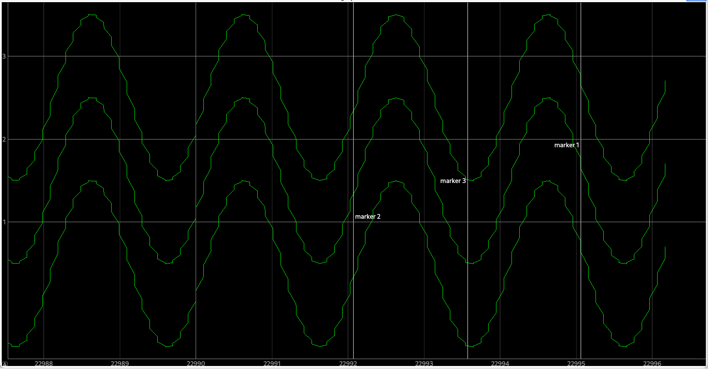Screen dimensions: 708x369
Task: Click x-axis tick label 22995
Action: [576, 363]
